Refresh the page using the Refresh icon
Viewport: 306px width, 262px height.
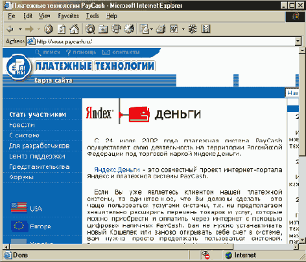(x=62, y=28)
